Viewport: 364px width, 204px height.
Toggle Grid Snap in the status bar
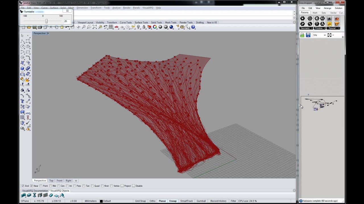coord(140,201)
